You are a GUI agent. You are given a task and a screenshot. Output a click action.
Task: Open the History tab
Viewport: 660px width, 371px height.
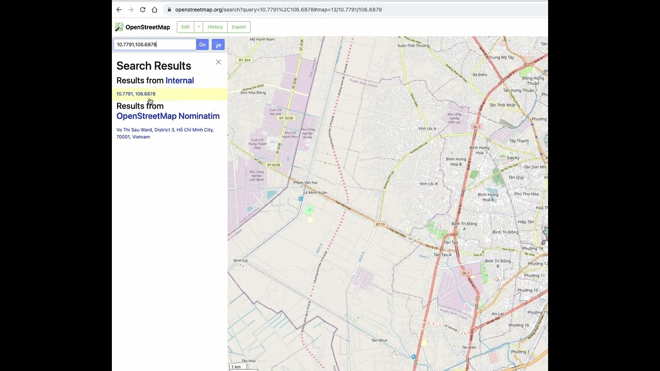[x=215, y=27]
